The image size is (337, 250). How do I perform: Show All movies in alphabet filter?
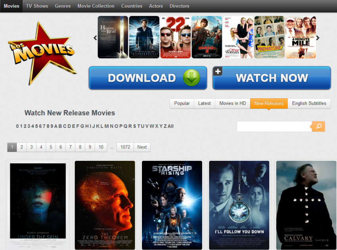click(x=170, y=126)
